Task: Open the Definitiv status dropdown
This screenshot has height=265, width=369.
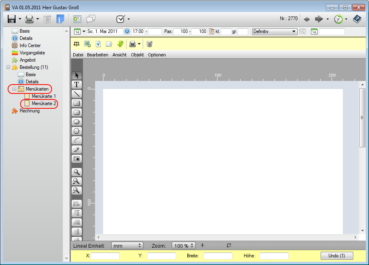Action: point(294,31)
